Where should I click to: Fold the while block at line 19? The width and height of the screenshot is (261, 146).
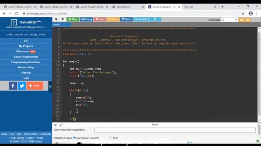tap(61, 94)
